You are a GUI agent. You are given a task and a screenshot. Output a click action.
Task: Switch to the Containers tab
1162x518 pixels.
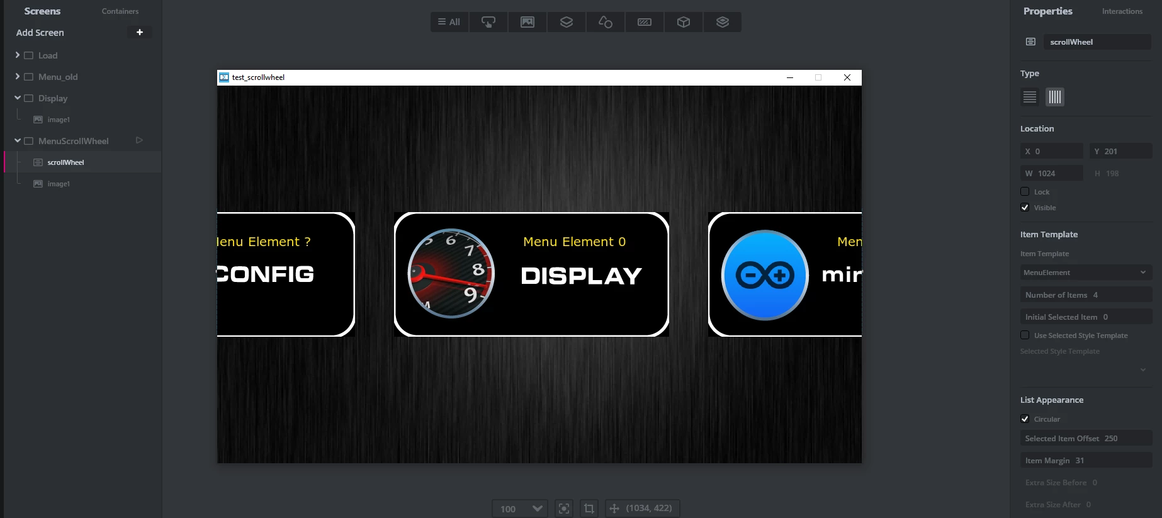120,11
